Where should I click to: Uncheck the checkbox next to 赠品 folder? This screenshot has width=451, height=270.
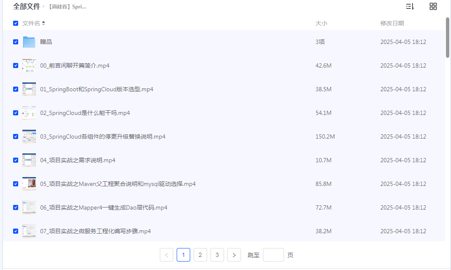coord(15,42)
